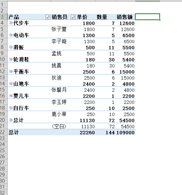Select the 数量 header cell
This screenshot has width=182, height=195.
(106, 17)
